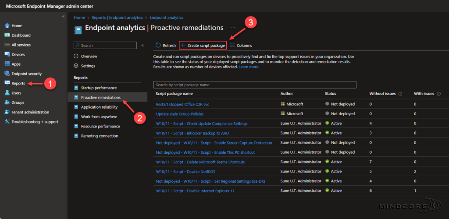Click the Endpoint analytics book icon in header
This screenshot has width=449, height=219.
78,30
